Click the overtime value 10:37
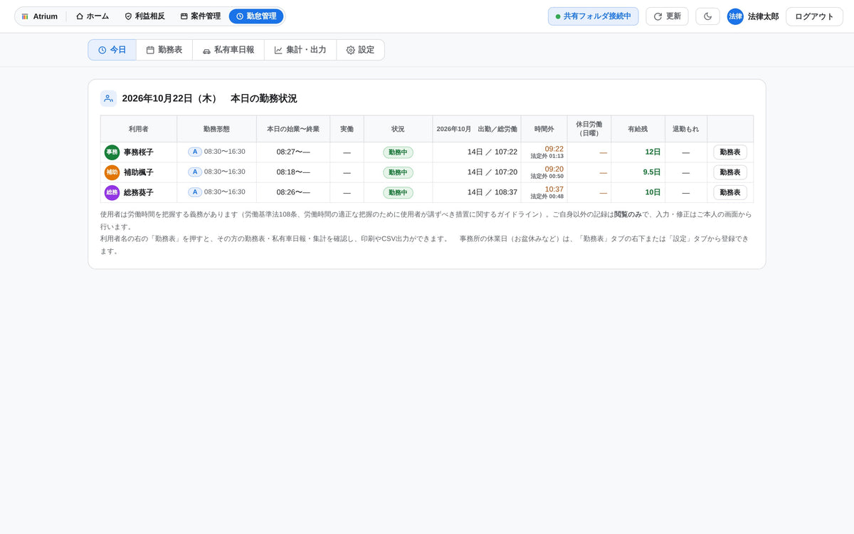Screen dimensions: 854x534 point(554,189)
